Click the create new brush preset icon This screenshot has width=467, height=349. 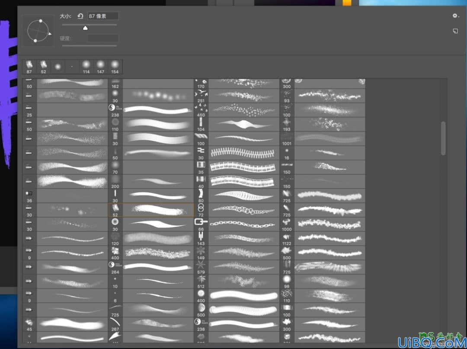click(455, 31)
